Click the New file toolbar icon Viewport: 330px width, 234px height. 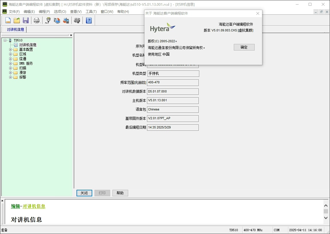pos(8,20)
